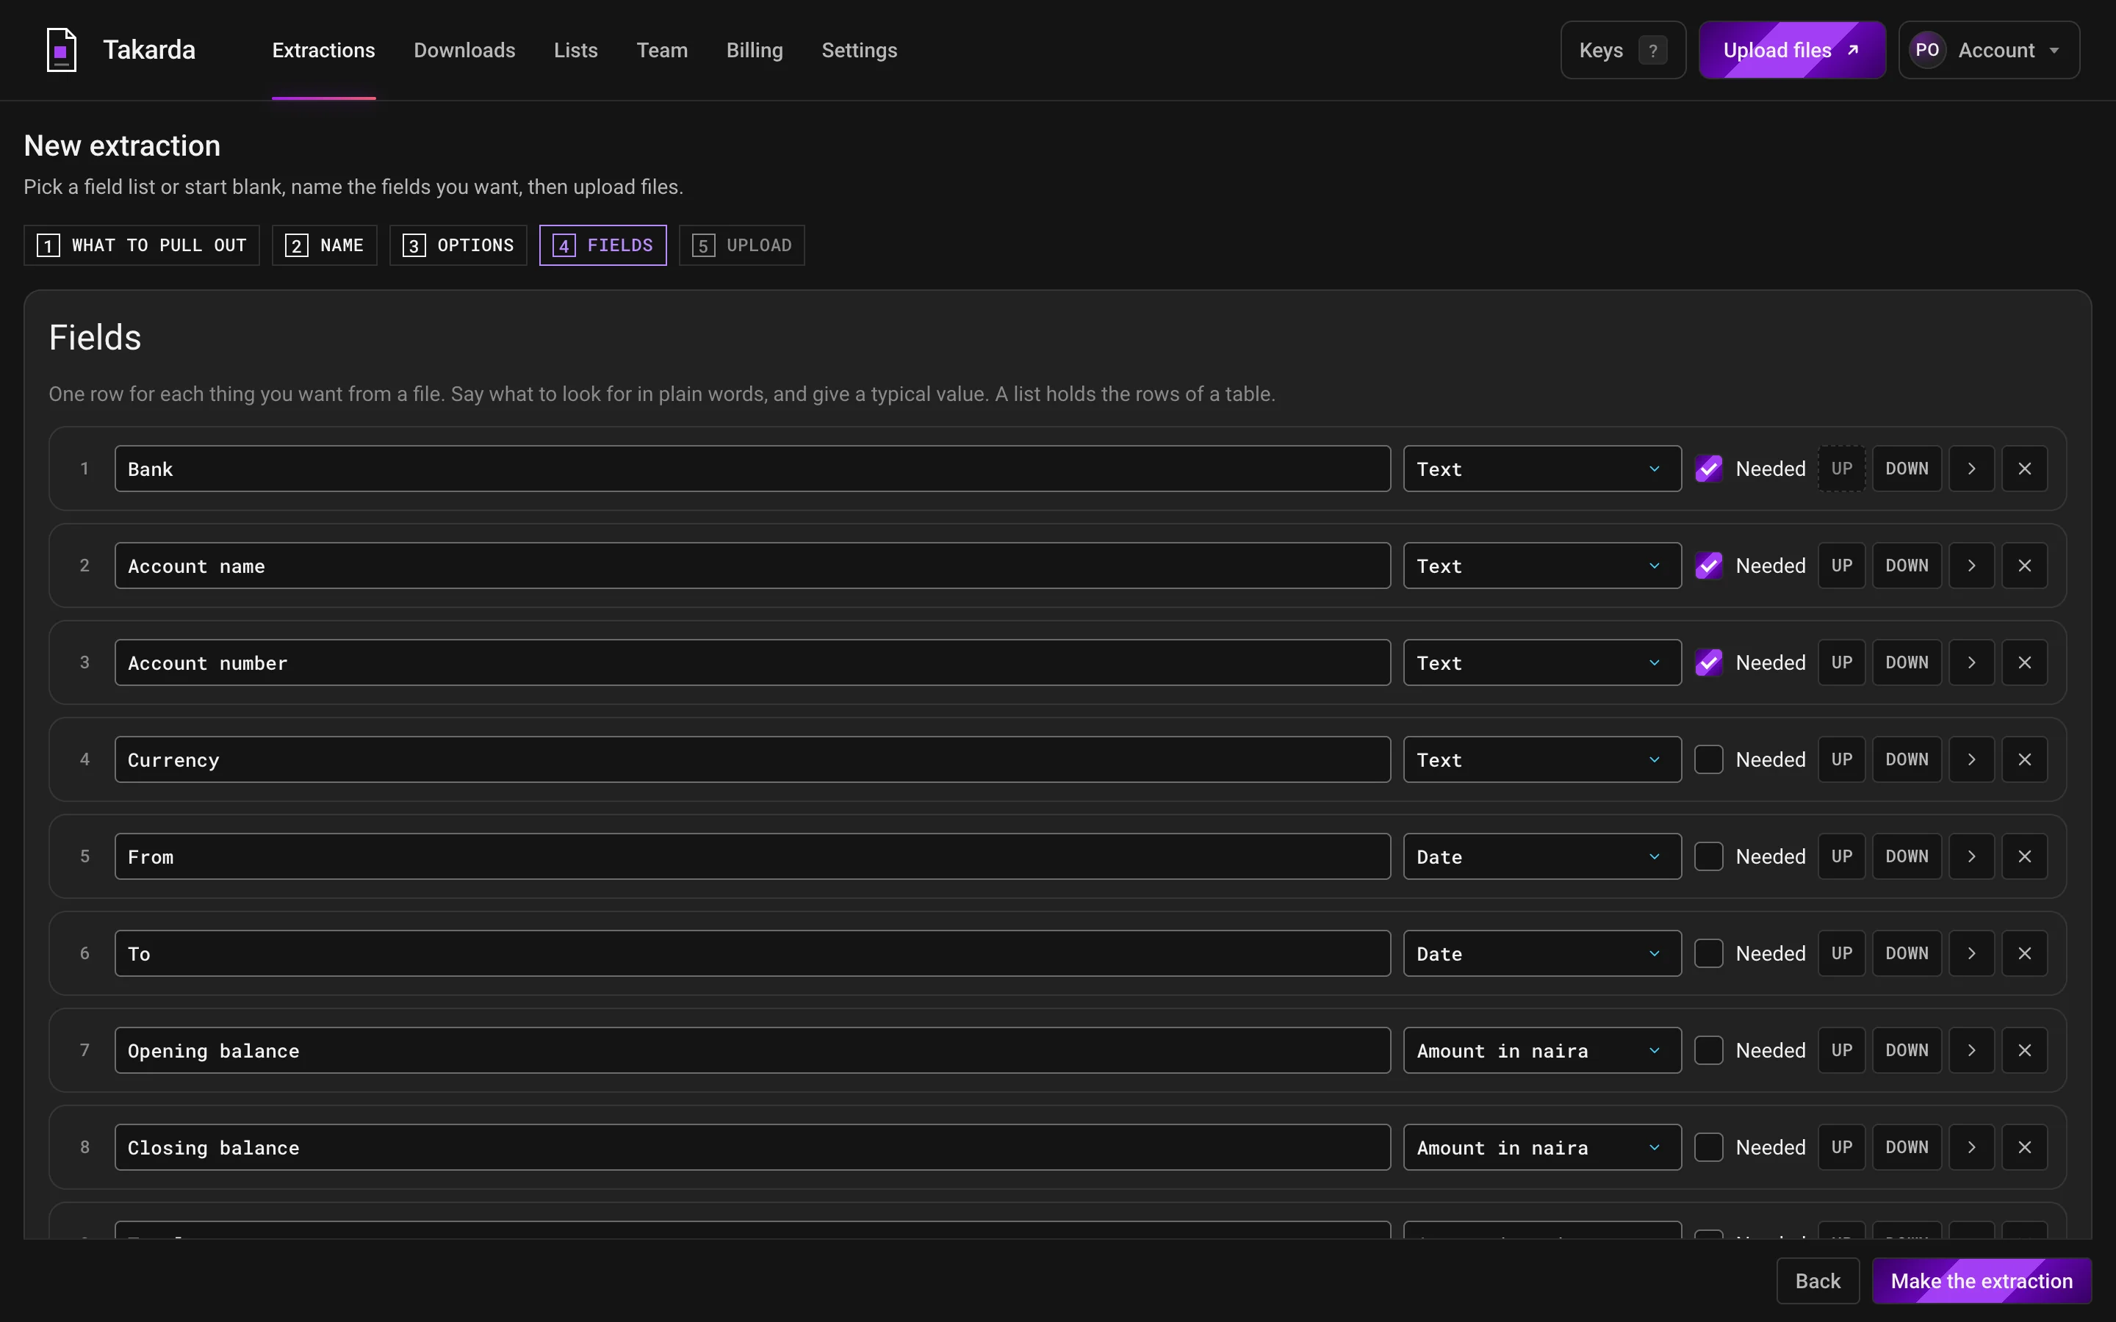This screenshot has width=2116, height=1322.
Task: Mark Currency field as Needed
Action: pos(1708,760)
